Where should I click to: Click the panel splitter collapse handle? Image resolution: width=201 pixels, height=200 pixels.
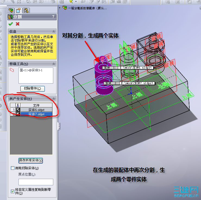tap(59, 126)
